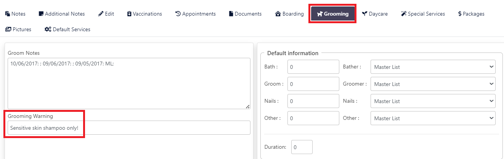Click the Edit pencil icon
Screen dimensions: 504x159
[101, 14]
